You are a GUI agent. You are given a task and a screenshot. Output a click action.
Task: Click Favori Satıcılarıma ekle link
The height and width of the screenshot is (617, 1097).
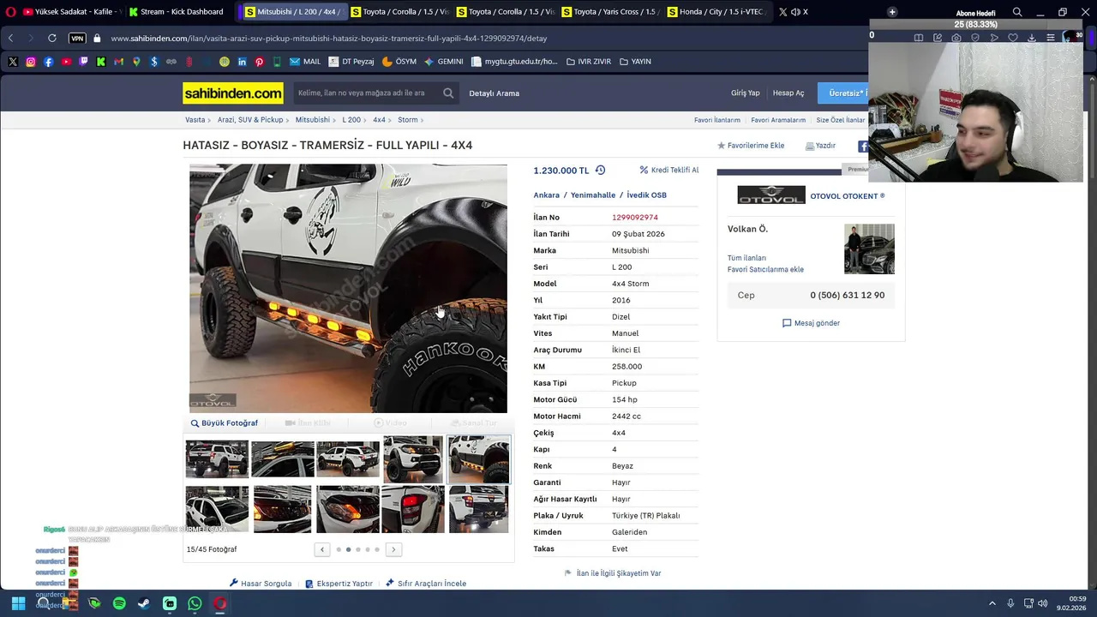[x=765, y=269]
